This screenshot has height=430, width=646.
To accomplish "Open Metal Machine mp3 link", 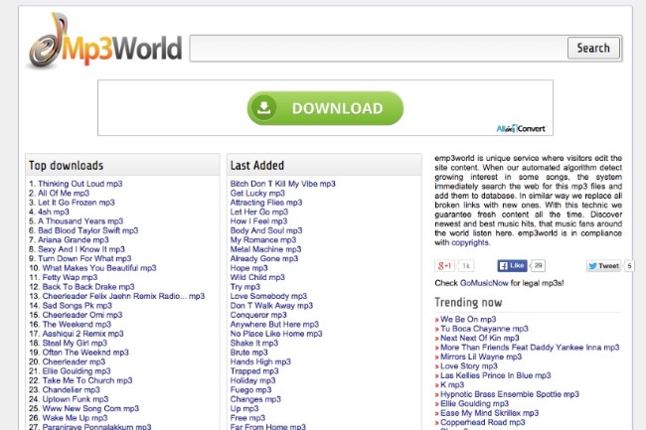I will [265, 249].
